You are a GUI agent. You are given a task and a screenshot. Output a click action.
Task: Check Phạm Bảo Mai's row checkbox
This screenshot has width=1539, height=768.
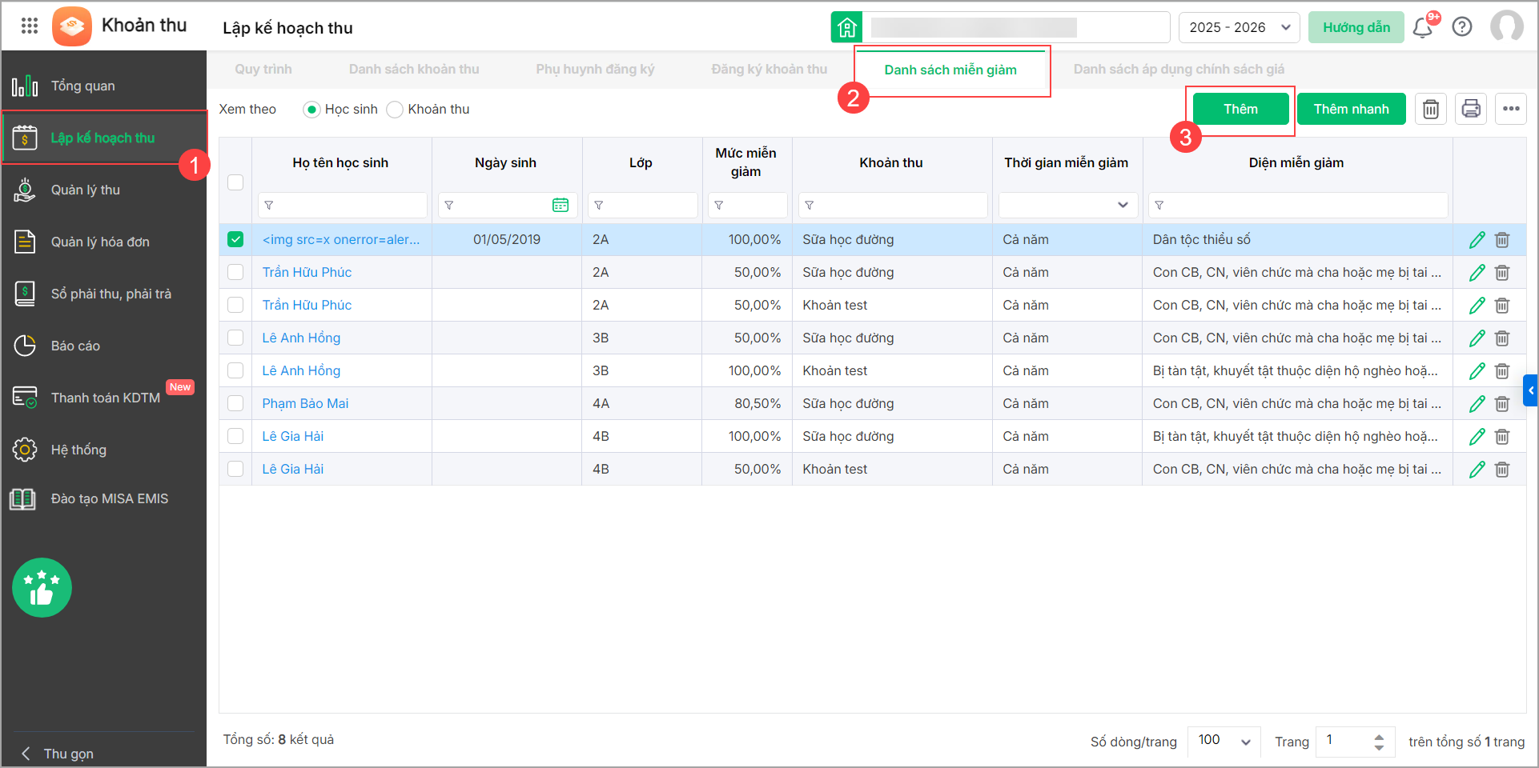point(235,403)
